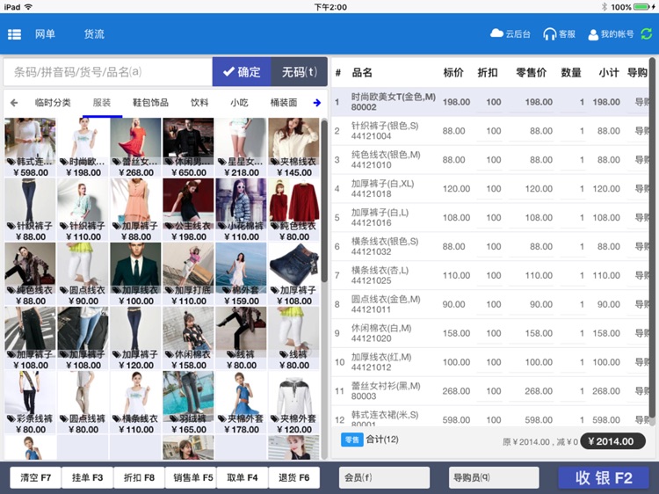Focus the 导购员(q) field
Screen dimensions: 659x494
pyautogui.click(x=494, y=477)
